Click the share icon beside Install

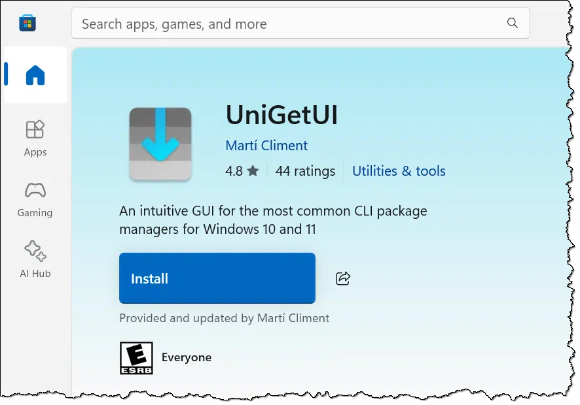pyautogui.click(x=343, y=278)
